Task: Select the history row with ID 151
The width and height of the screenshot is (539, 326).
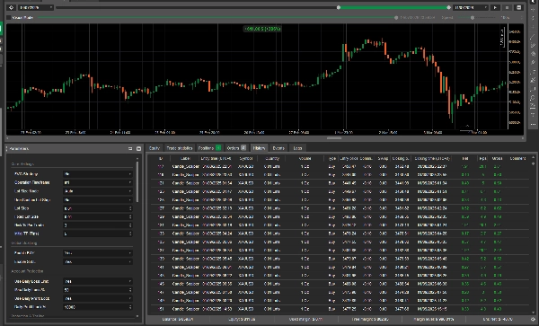Action: pos(340,309)
